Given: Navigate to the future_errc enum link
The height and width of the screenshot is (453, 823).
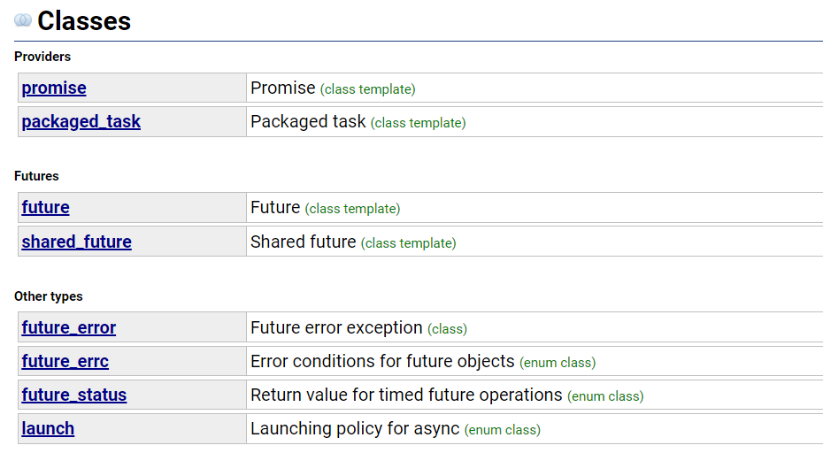Looking at the screenshot, I should click(x=65, y=362).
